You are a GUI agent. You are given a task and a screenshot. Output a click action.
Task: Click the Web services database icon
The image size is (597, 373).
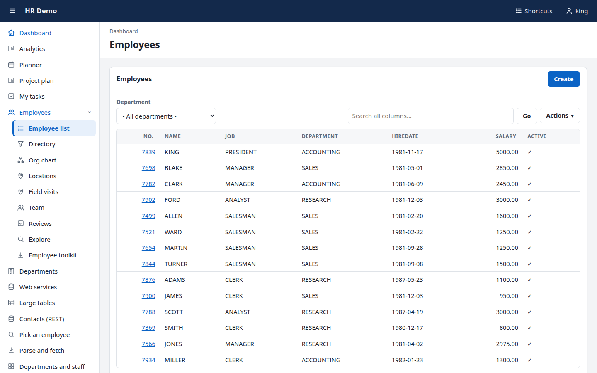click(x=11, y=287)
